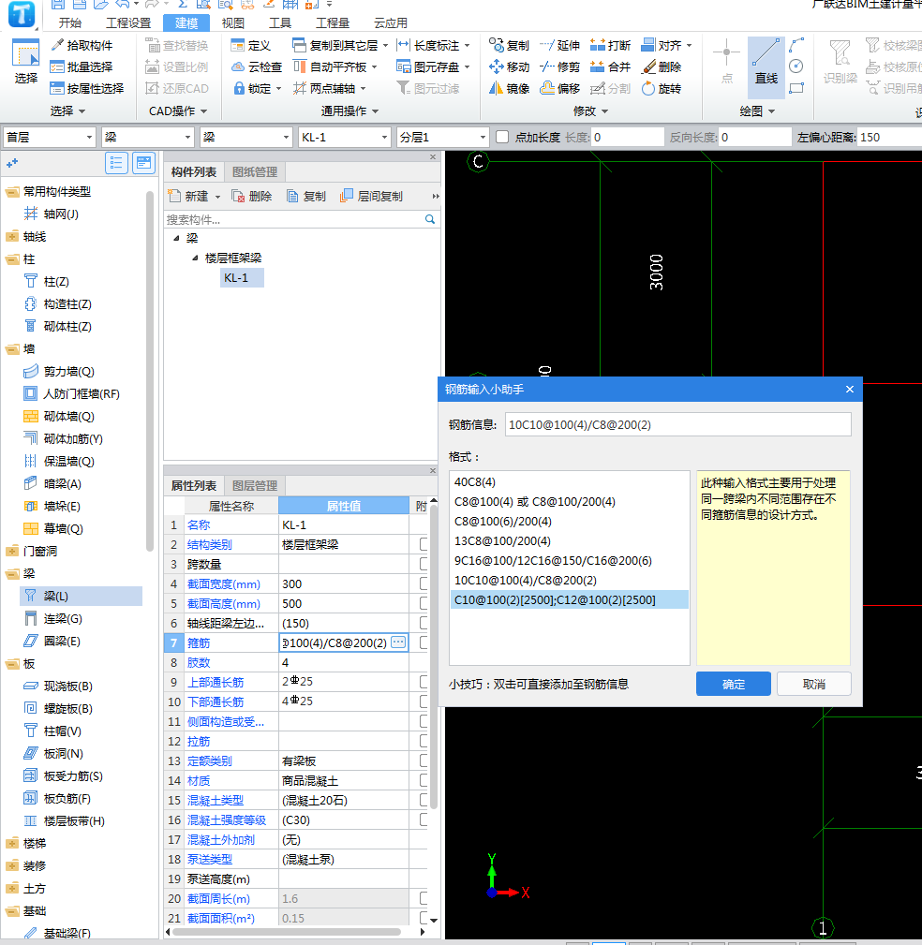Select the 直线 line drawing tool
This screenshot has height=945, width=922.
click(766, 66)
